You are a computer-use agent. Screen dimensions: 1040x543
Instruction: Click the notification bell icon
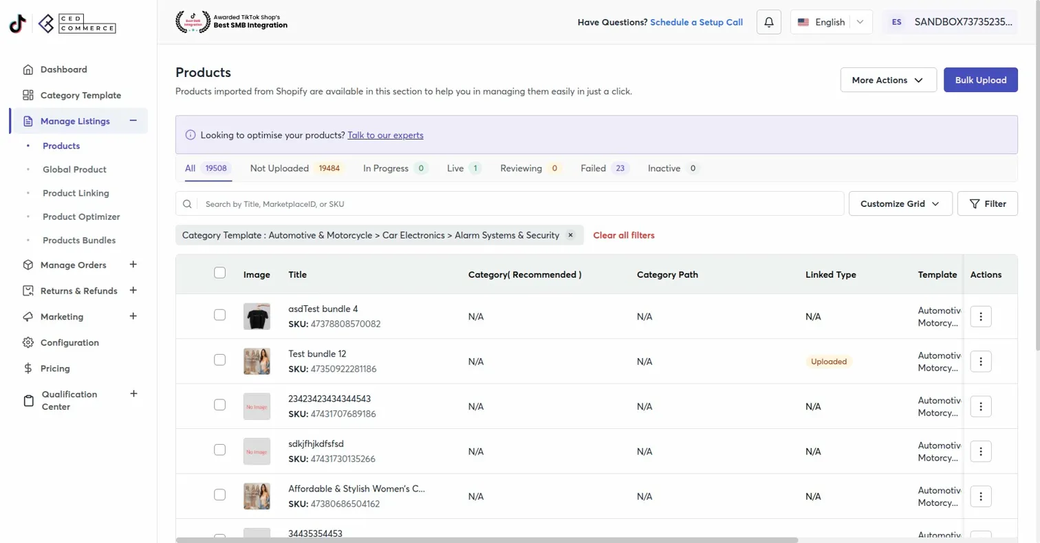[x=769, y=22]
